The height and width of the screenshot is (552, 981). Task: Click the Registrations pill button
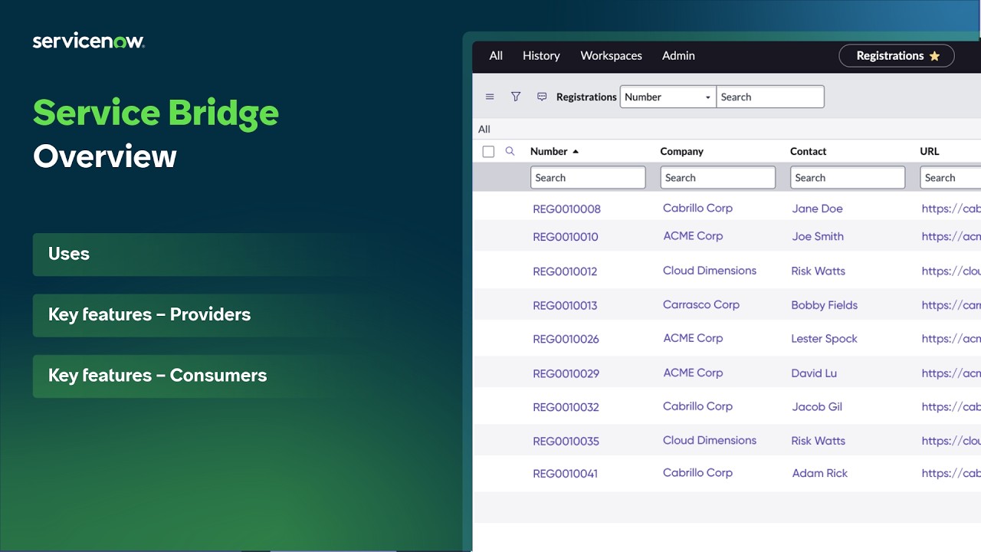pos(897,56)
